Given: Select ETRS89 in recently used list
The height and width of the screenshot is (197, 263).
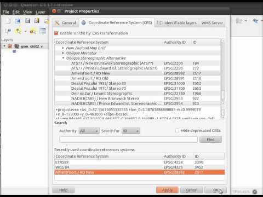Looking at the screenshot, I should 140,162.
